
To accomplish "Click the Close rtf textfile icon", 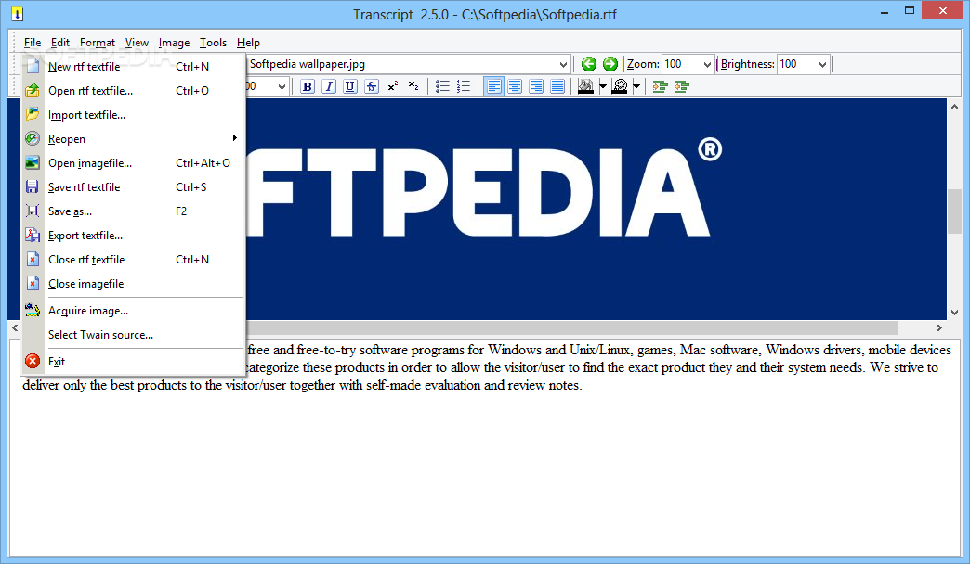I will click(x=33, y=260).
